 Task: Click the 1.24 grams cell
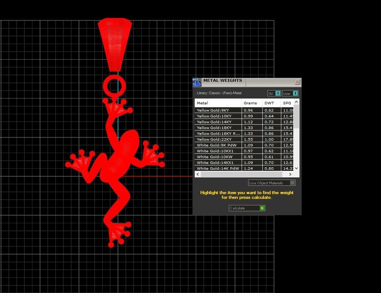[x=252, y=168]
